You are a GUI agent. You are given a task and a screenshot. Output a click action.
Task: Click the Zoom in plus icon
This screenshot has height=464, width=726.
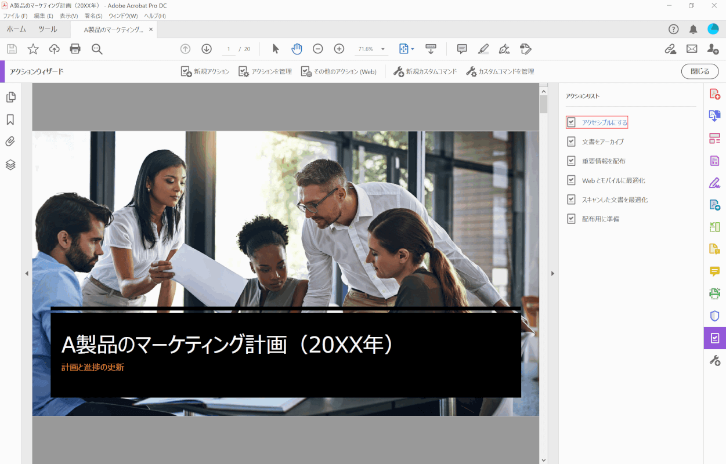339,49
